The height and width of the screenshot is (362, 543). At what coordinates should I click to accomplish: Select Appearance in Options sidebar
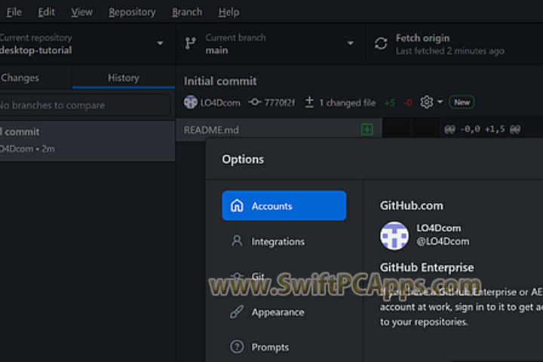284,312
